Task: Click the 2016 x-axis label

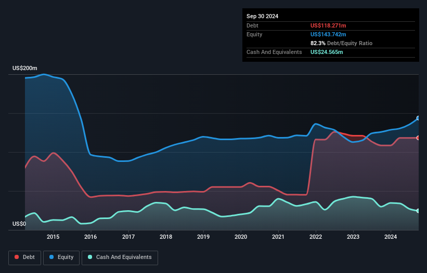Action: point(90,237)
